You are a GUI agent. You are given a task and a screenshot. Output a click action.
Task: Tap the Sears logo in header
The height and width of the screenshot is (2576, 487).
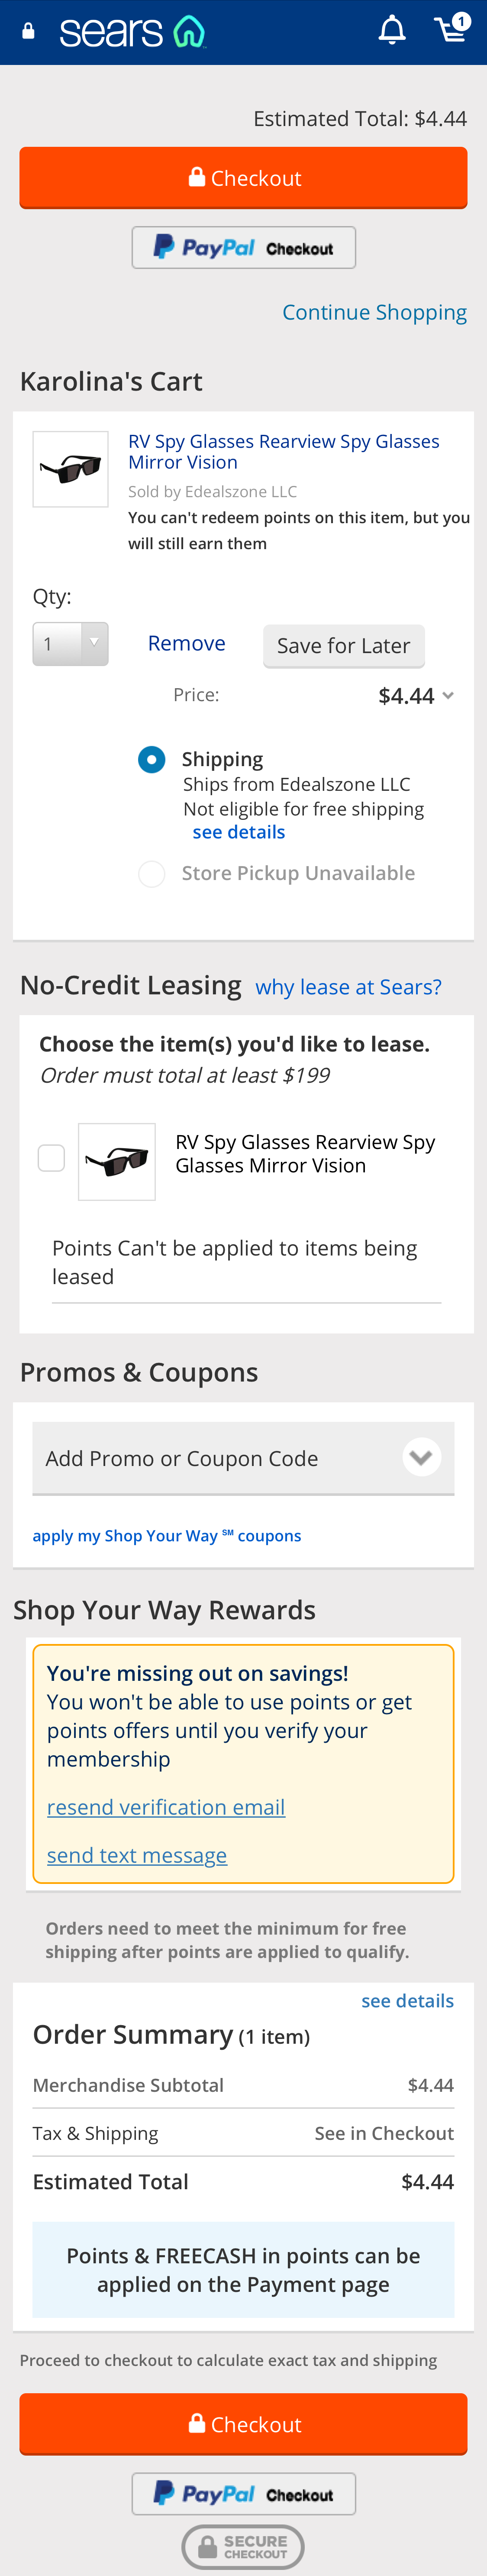point(131,32)
